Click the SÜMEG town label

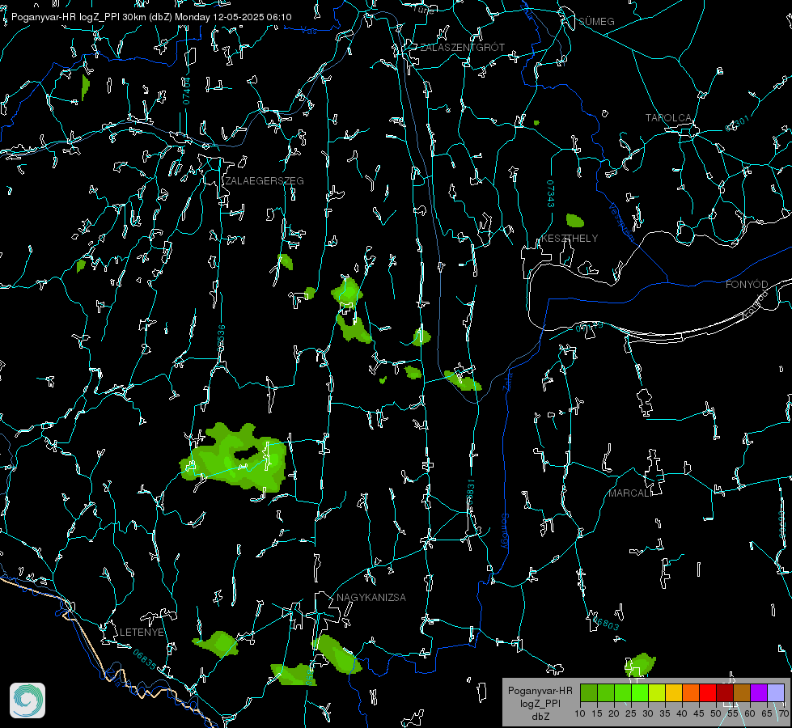(x=596, y=21)
